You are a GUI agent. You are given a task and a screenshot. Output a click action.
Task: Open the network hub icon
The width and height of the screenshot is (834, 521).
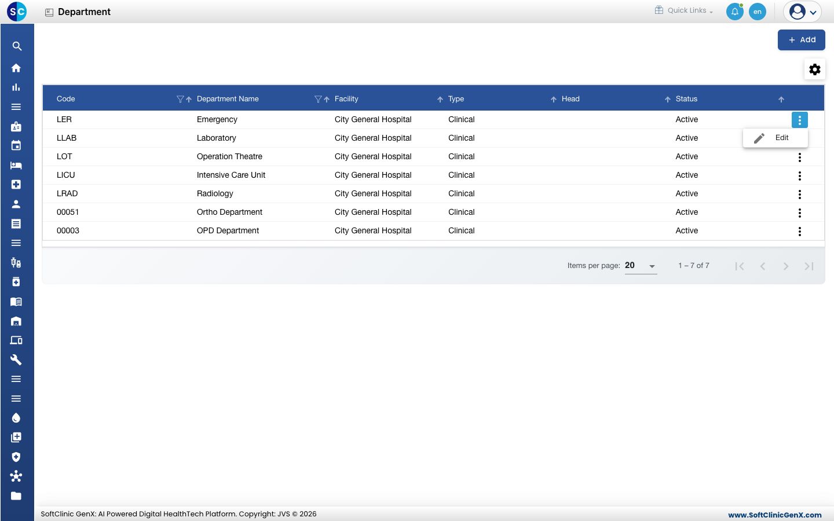[16, 476]
